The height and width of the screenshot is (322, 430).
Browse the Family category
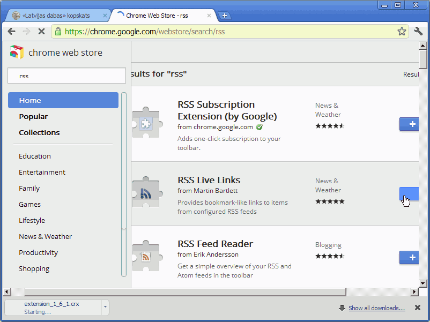tap(29, 189)
